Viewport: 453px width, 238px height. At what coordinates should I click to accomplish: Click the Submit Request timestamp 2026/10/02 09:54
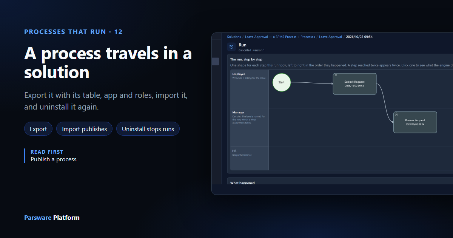[354, 86]
